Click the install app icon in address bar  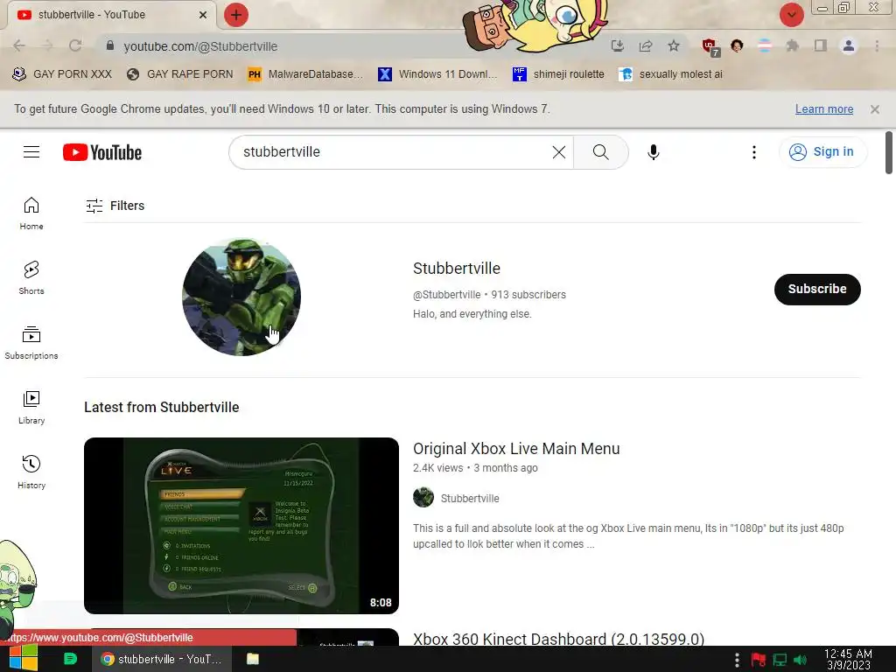617,45
